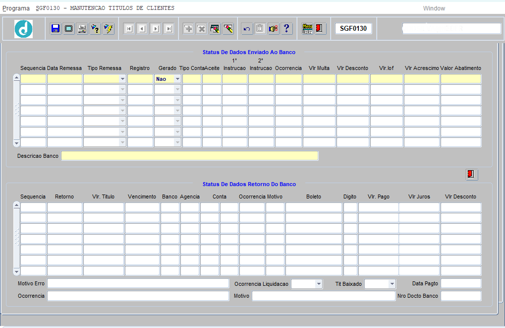Image resolution: width=505 pixels, height=328 pixels.
Task: Open help with the question mark icon
Action: (286, 29)
